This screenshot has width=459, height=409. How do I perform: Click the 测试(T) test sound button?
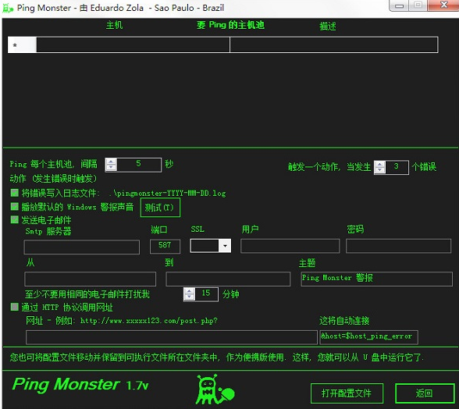tap(160, 208)
